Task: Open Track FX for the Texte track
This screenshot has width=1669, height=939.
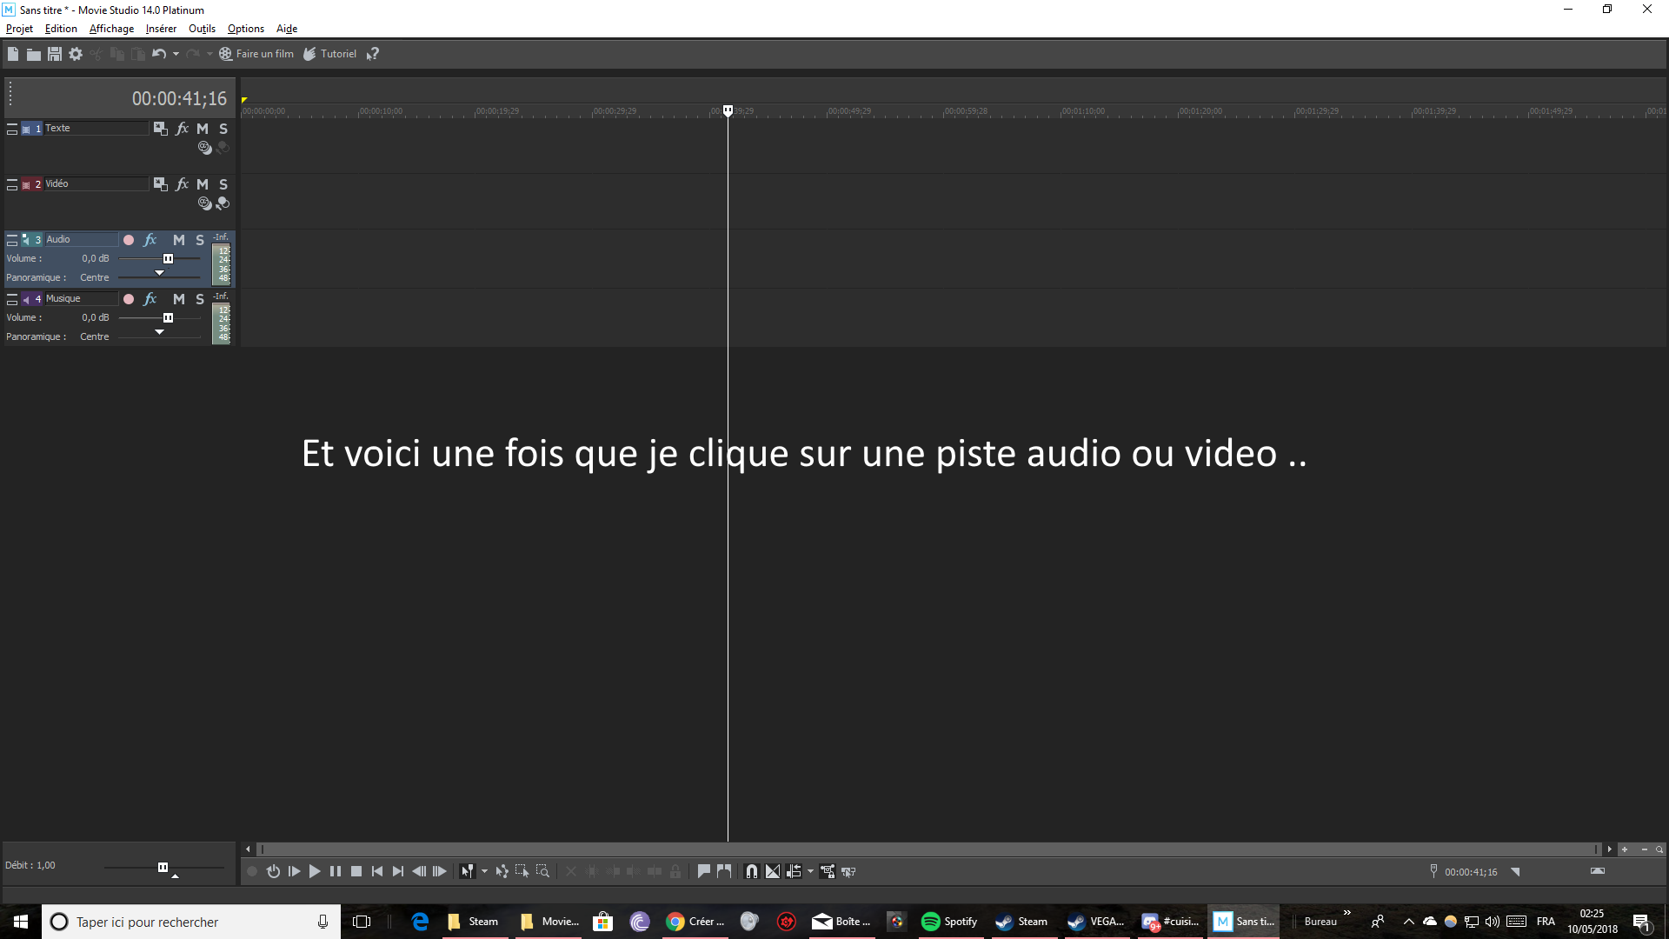Action: [182, 129]
